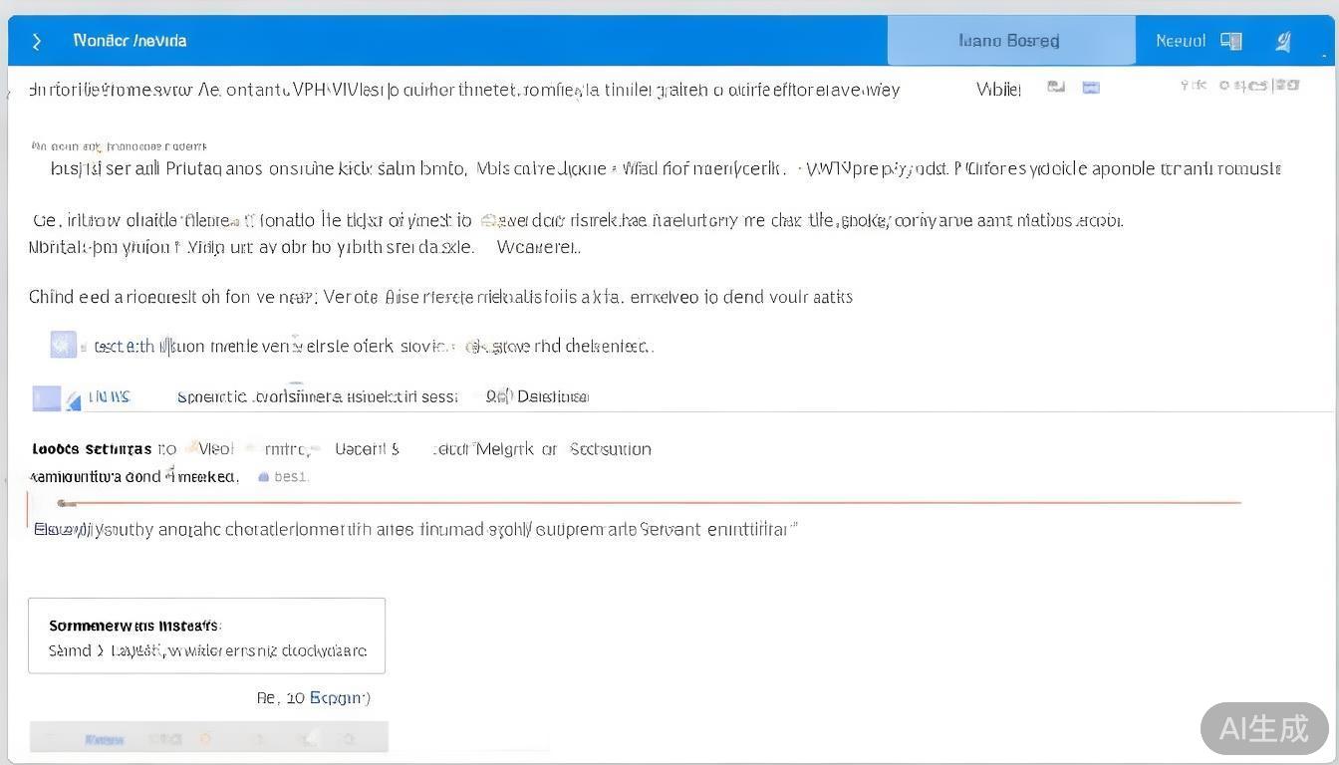
Task: Click the window layout icon beside Neuol
Action: (x=1232, y=41)
